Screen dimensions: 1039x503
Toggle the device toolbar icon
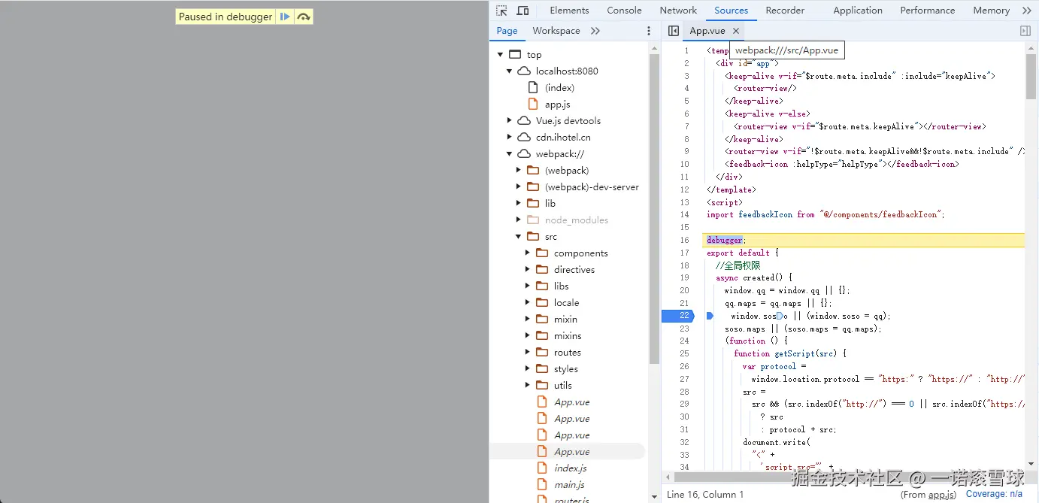(523, 11)
